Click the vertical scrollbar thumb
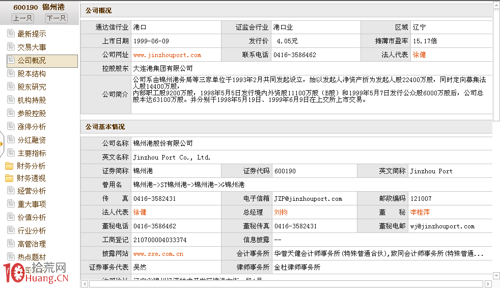 pyautogui.click(x=496, y=65)
